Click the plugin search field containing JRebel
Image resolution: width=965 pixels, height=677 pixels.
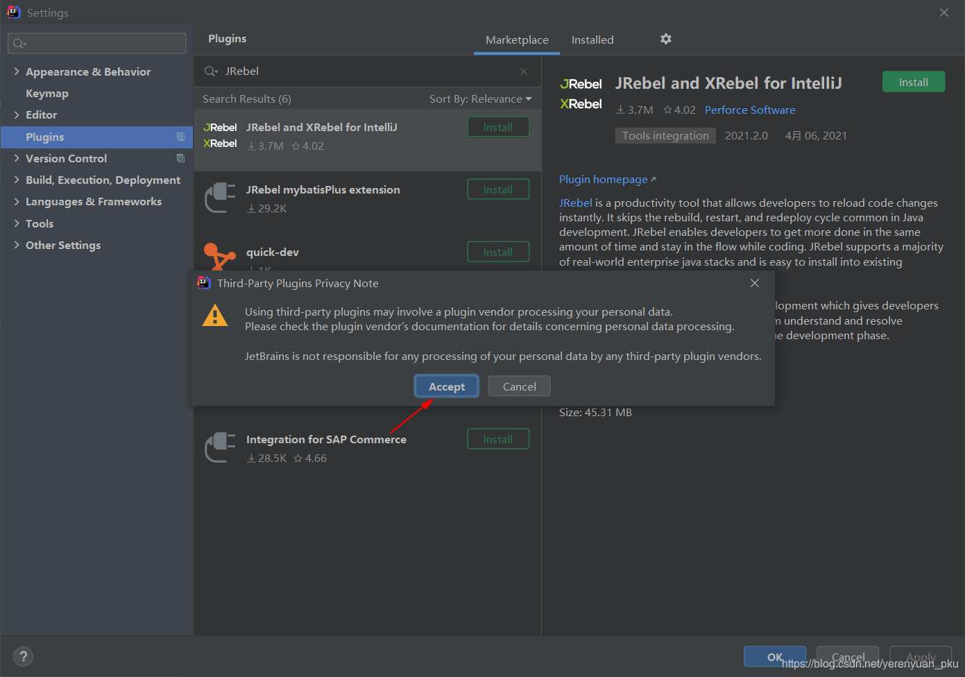pyautogui.click(x=368, y=71)
